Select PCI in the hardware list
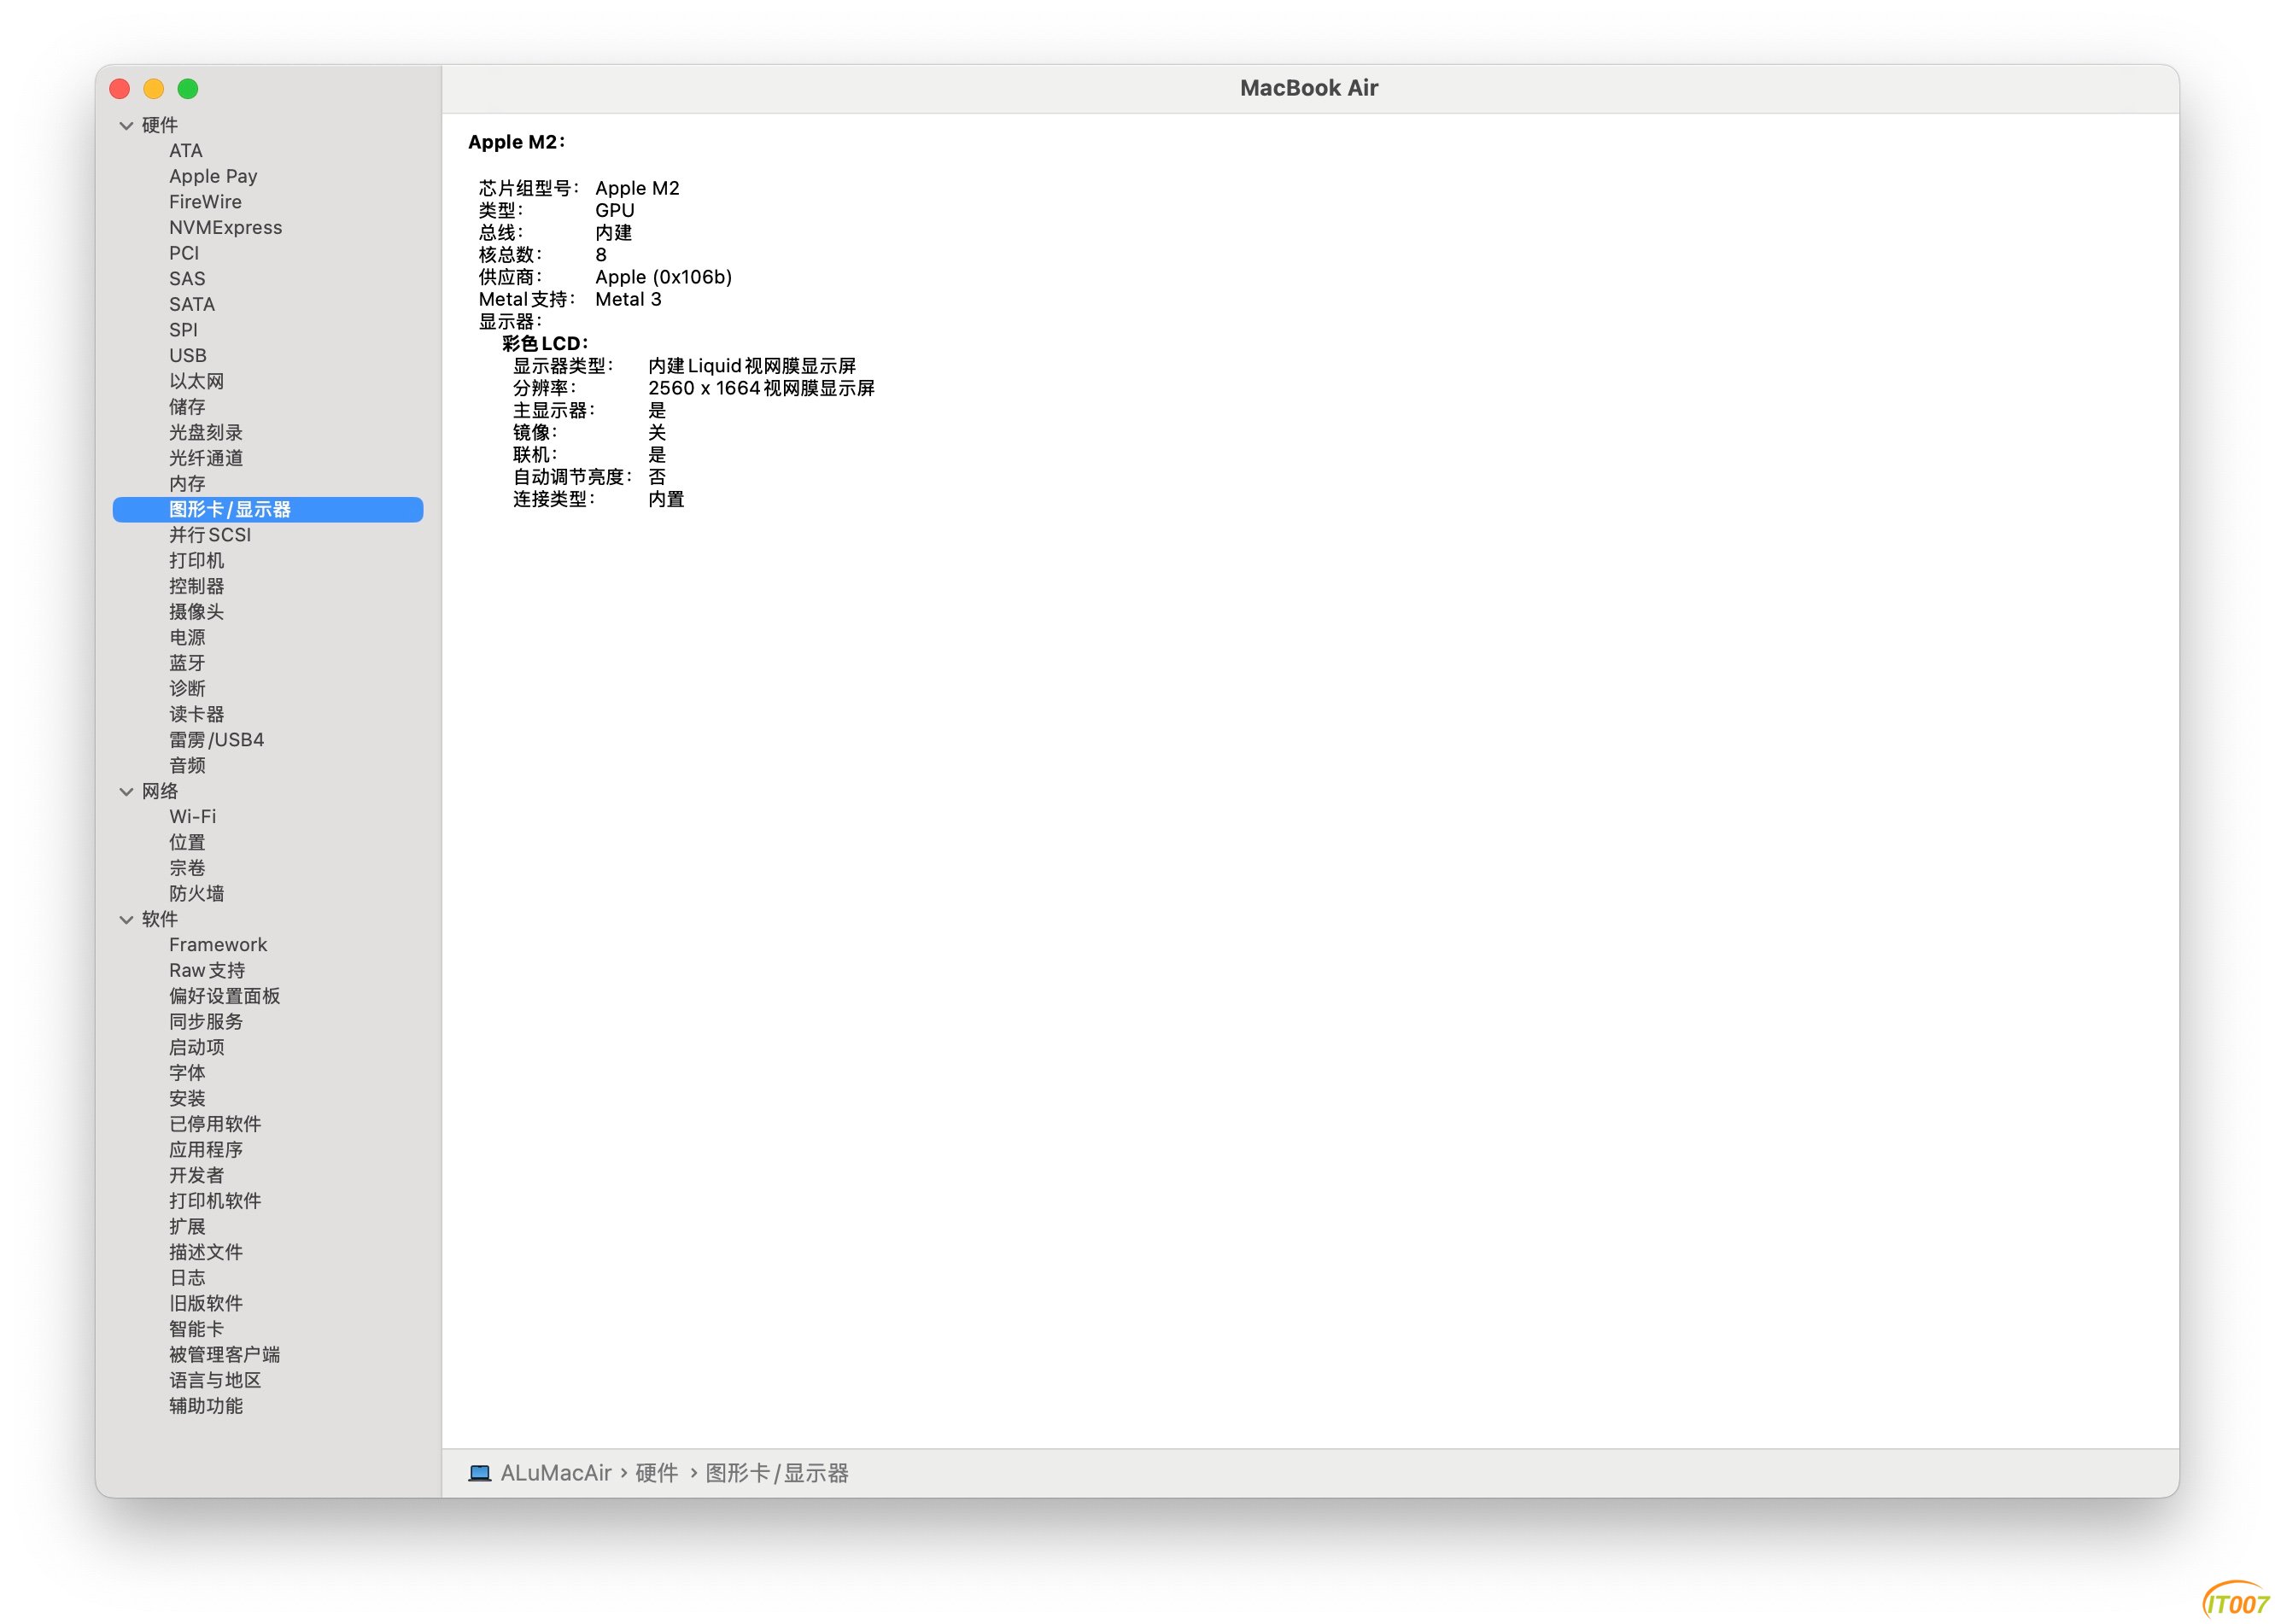The height and width of the screenshot is (1624, 2275). coord(184,253)
